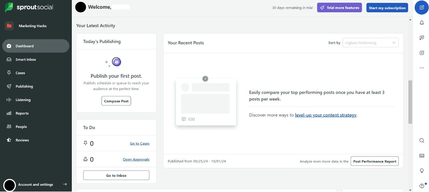The height and width of the screenshot is (192, 429).
Task: Open Listening from the sidebar icon
Action: click(x=9, y=99)
